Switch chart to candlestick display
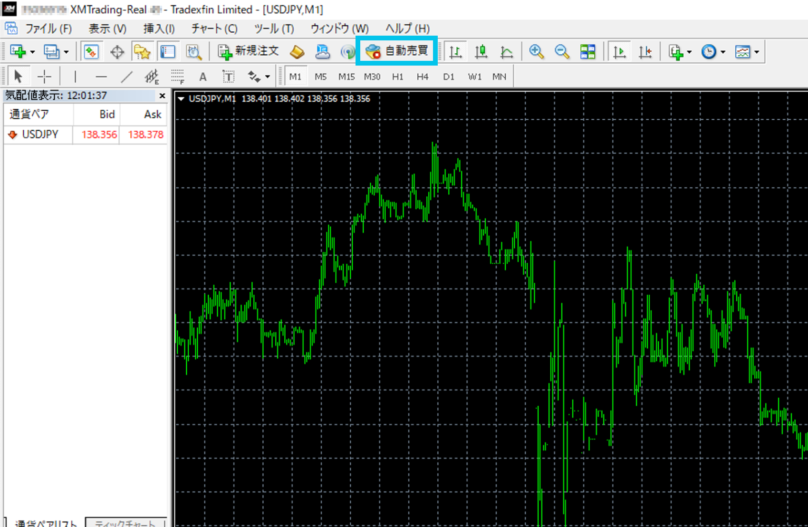The width and height of the screenshot is (808, 527). coord(481,52)
